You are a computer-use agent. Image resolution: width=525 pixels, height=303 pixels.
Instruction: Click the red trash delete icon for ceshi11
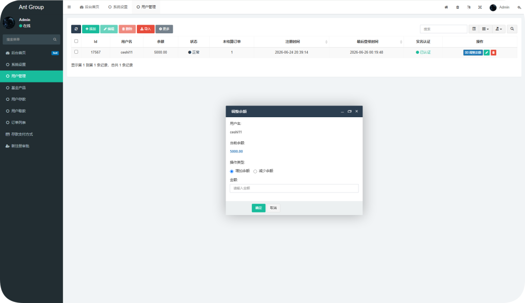click(x=493, y=53)
